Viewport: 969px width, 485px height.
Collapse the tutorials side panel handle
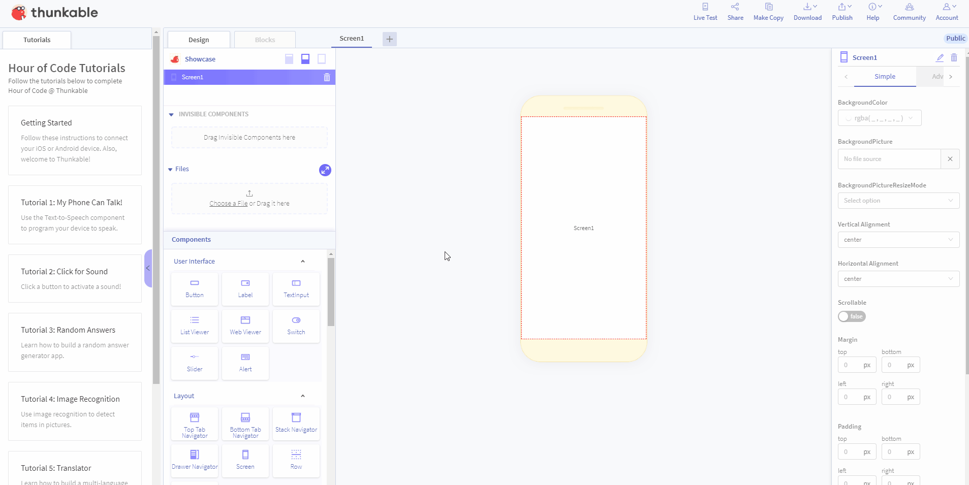(148, 268)
